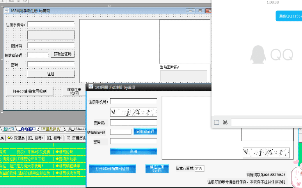Select the 剪辑历史 panel tab label
Viewport: 302px width, 188px height.
tap(79, 138)
